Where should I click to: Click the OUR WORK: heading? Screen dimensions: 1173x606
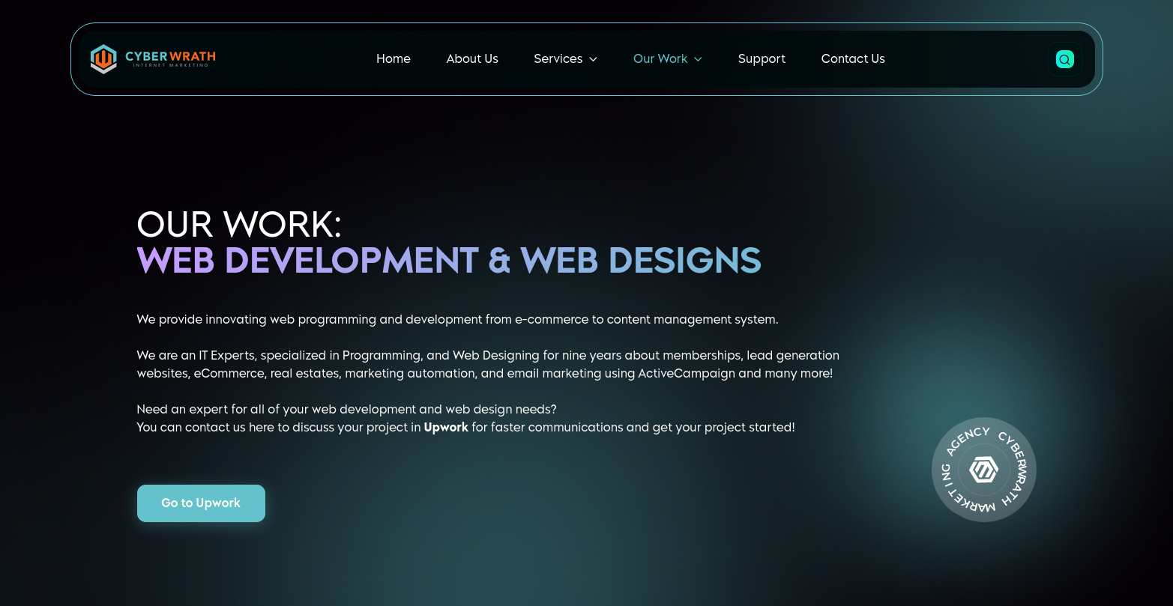(239, 225)
